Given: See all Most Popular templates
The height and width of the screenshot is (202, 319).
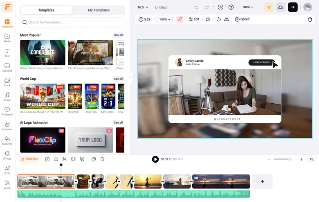Looking at the screenshot, I should 118,35.
